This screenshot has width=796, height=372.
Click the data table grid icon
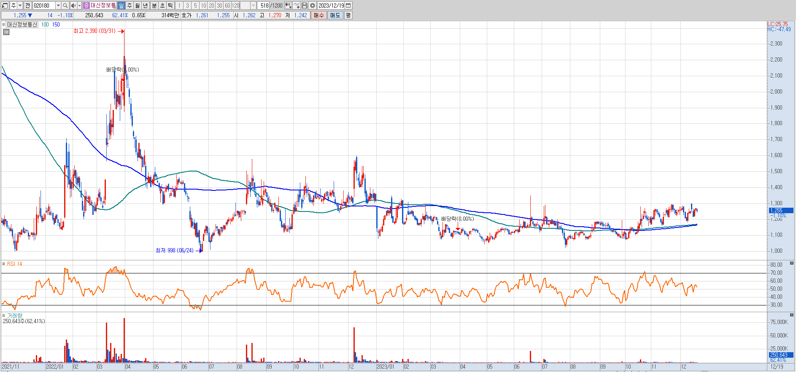pyautogui.click(x=6, y=32)
